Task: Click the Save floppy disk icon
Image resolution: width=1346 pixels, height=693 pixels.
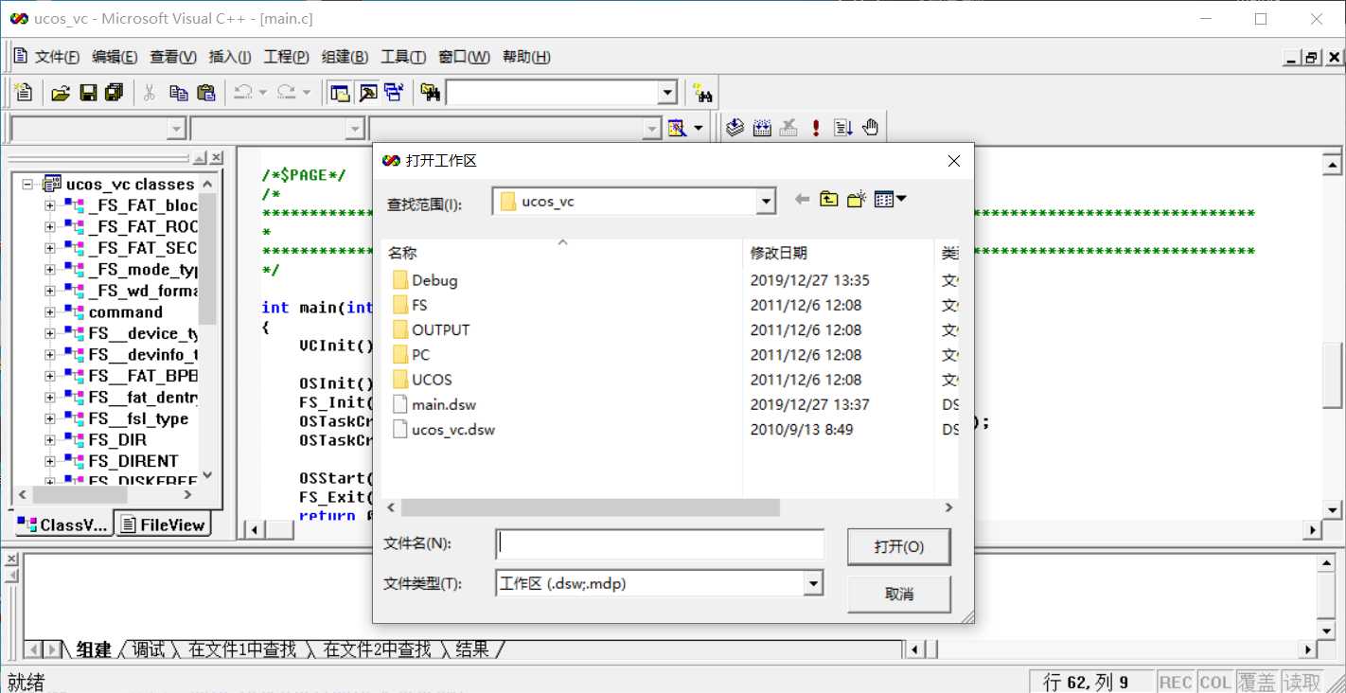Action: (x=88, y=92)
